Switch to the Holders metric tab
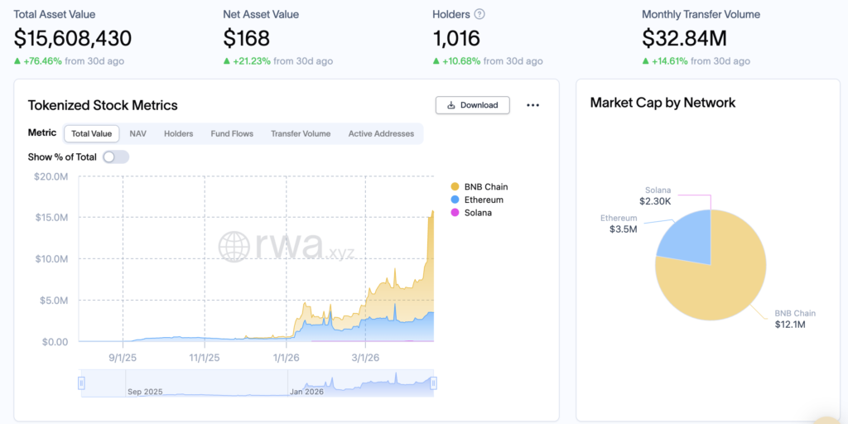This screenshot has height=424, width=848. [178, 133]
